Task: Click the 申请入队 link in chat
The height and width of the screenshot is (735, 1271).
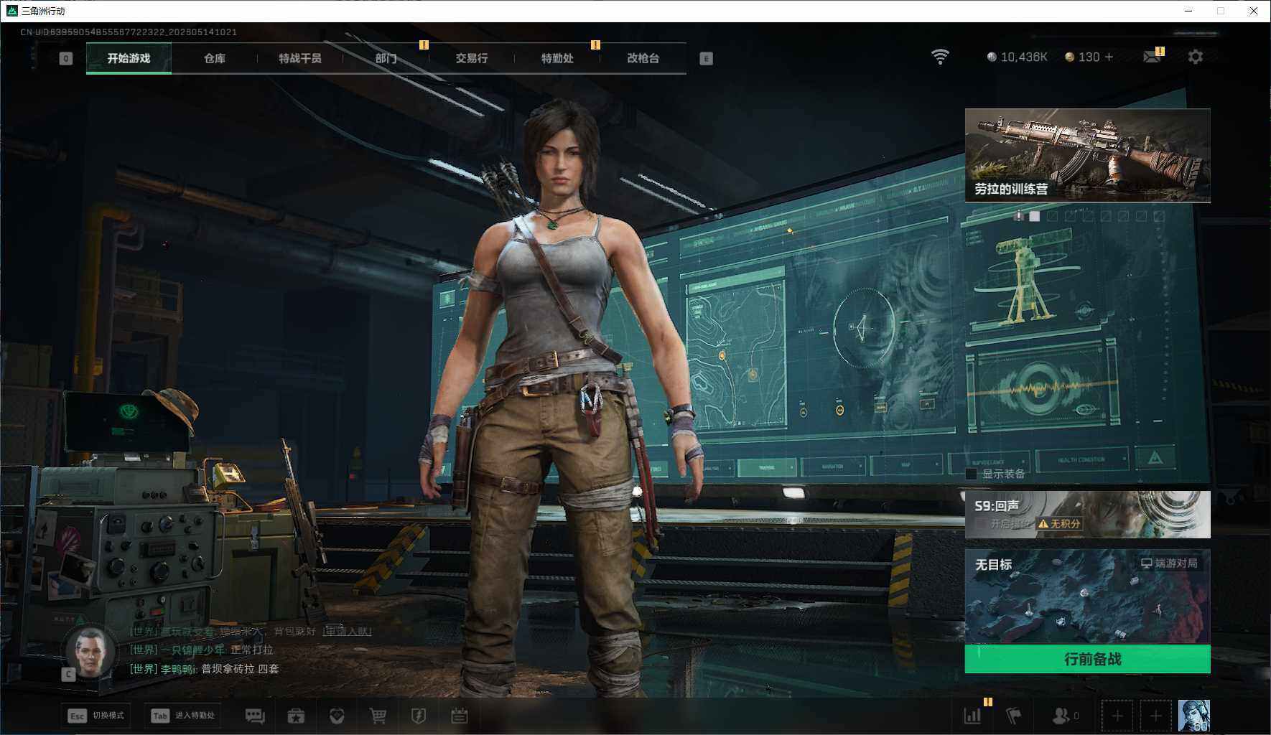Action: click(x=347, y=631)
